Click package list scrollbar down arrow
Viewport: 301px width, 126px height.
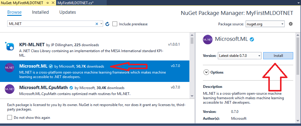point(192,96)
